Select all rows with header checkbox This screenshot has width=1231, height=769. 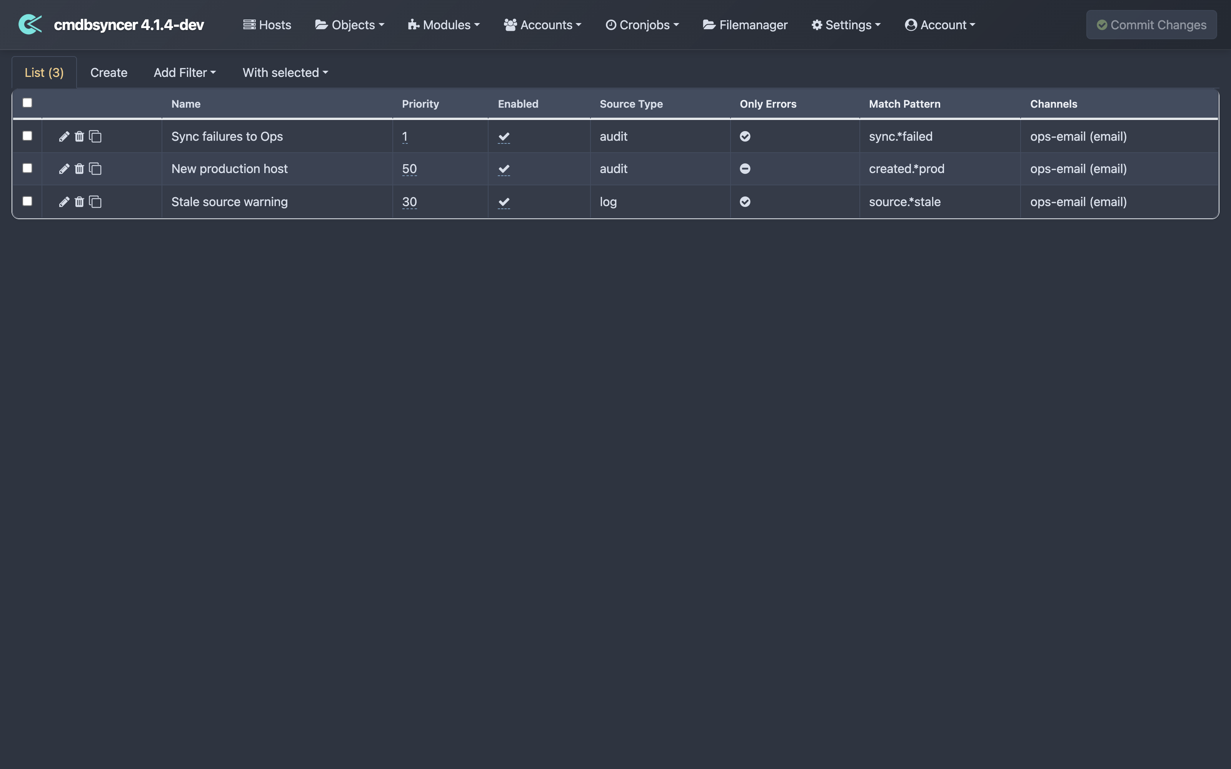coord(27,103)
